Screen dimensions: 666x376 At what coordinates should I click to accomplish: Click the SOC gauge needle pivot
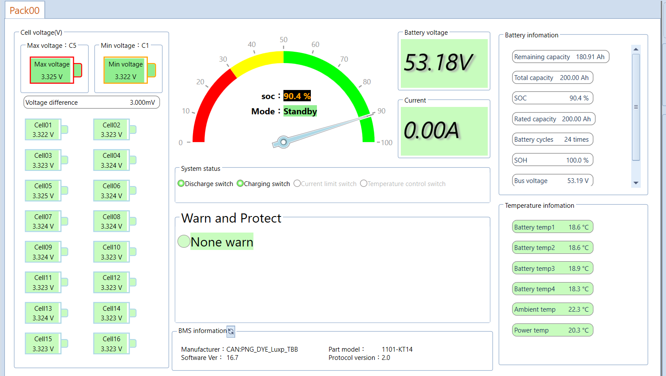click(283, 142)
